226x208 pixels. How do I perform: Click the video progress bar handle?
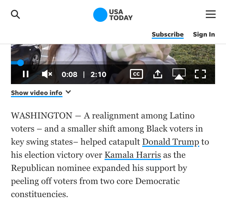[20, 63]
